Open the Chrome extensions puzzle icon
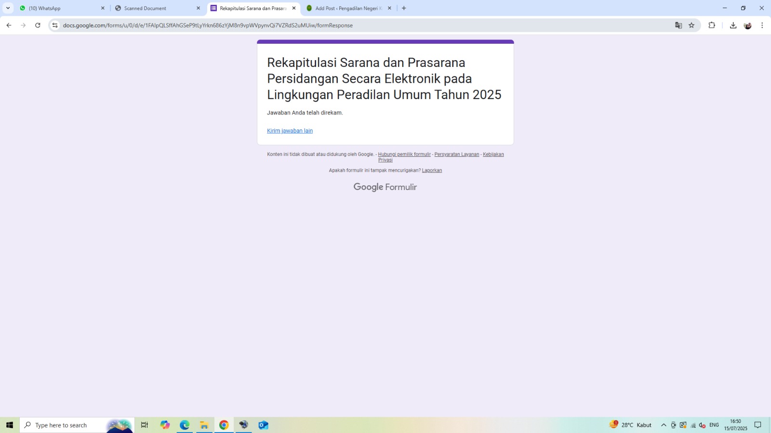Viewport: 771px width, 433px height. point(712,25)
